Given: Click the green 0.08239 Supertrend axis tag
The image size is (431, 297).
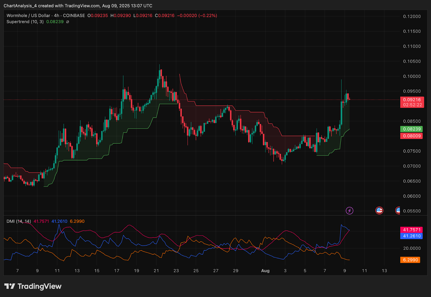Looking at the screenshot, I should tap(412, 129).
